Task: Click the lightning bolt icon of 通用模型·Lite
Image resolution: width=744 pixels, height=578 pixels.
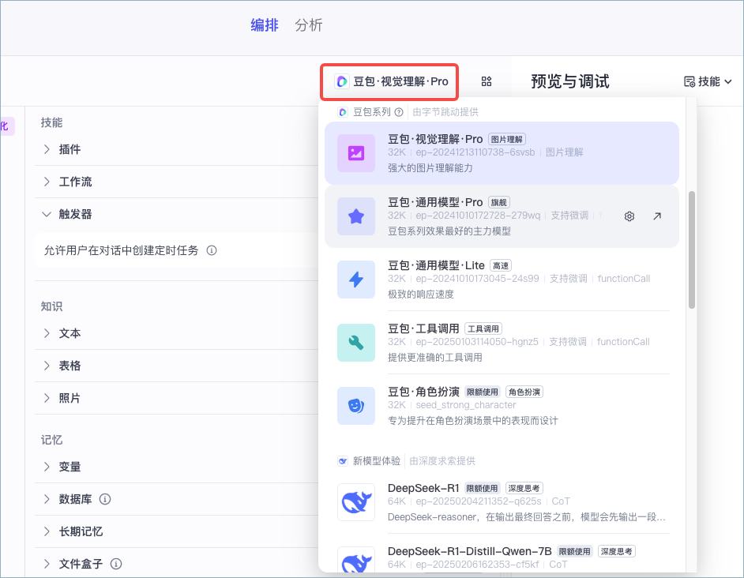Action: point(356,280)
